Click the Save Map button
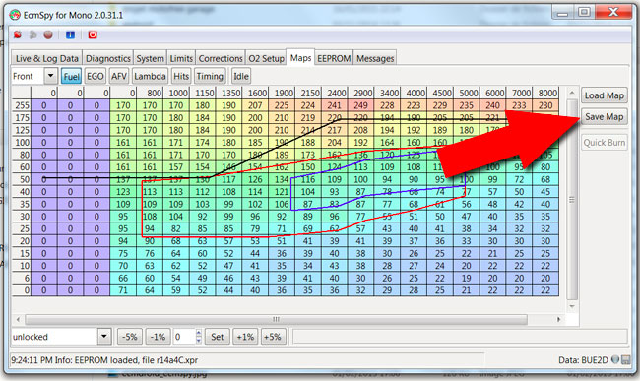 tap(605, 117)
